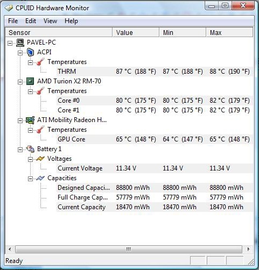
Task: Click the AMD Turion CPU chip icon
Action: coord(30,81)
